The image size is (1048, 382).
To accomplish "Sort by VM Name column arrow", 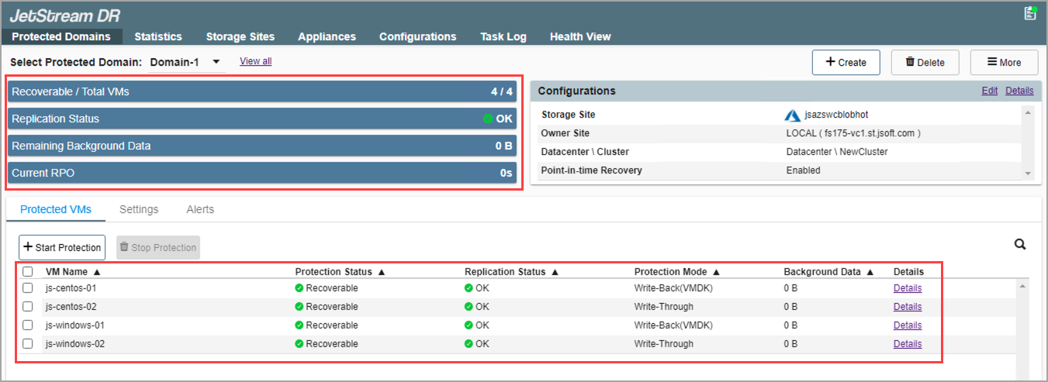I will point(97,272).
